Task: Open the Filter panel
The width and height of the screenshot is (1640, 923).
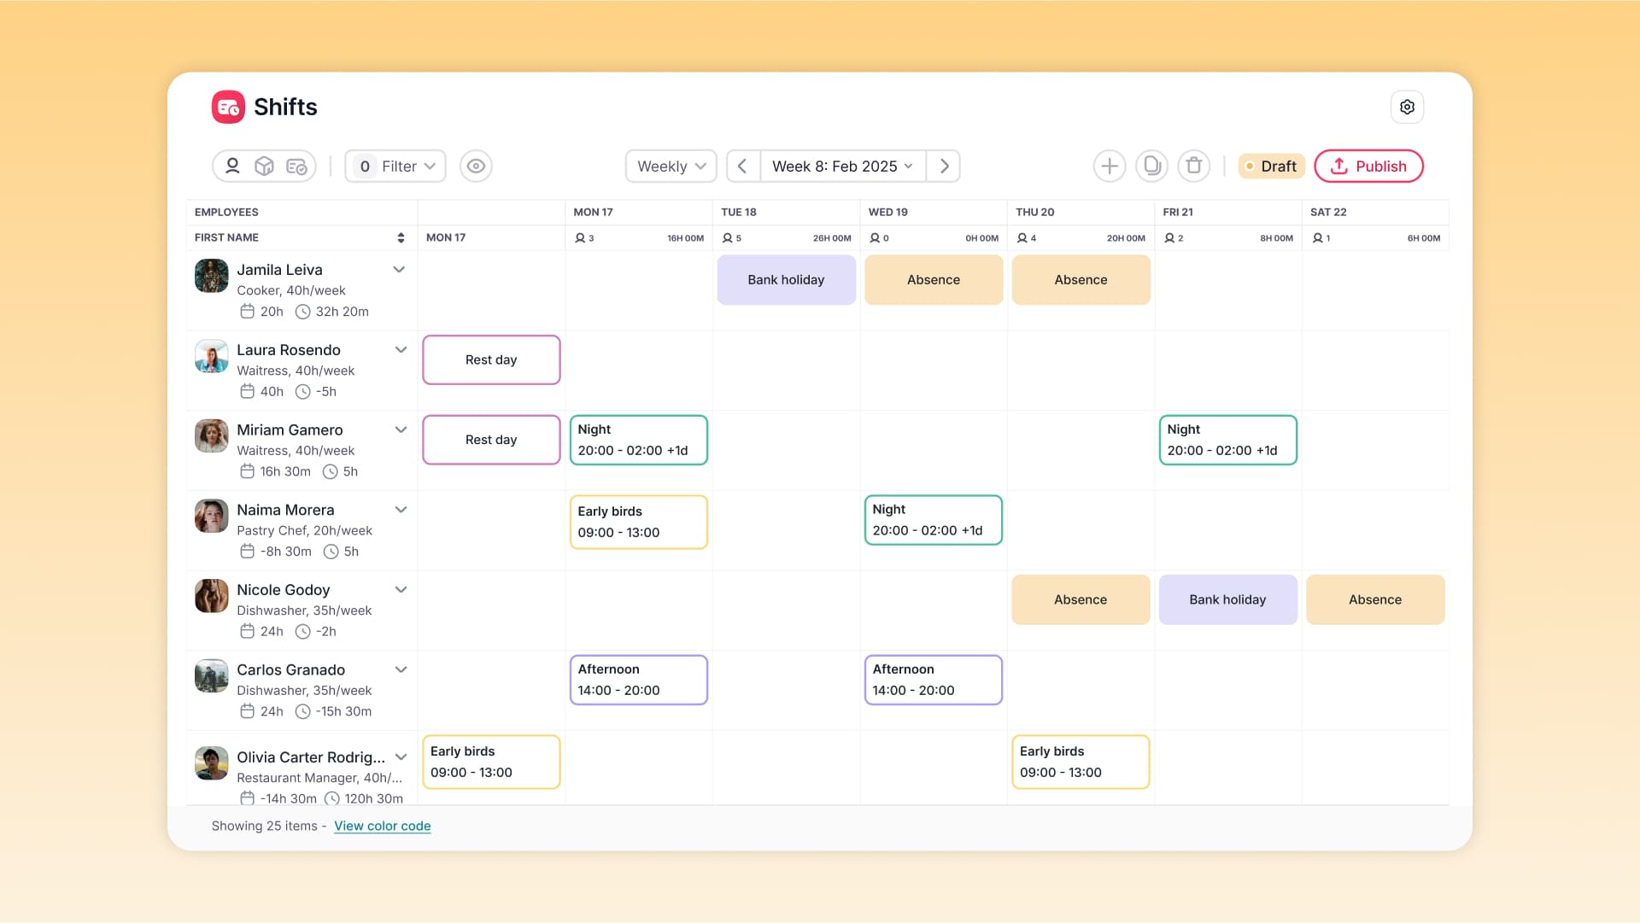Action: point(395,166)
